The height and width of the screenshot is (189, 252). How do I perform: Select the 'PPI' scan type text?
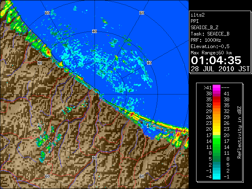pos(195,21)
